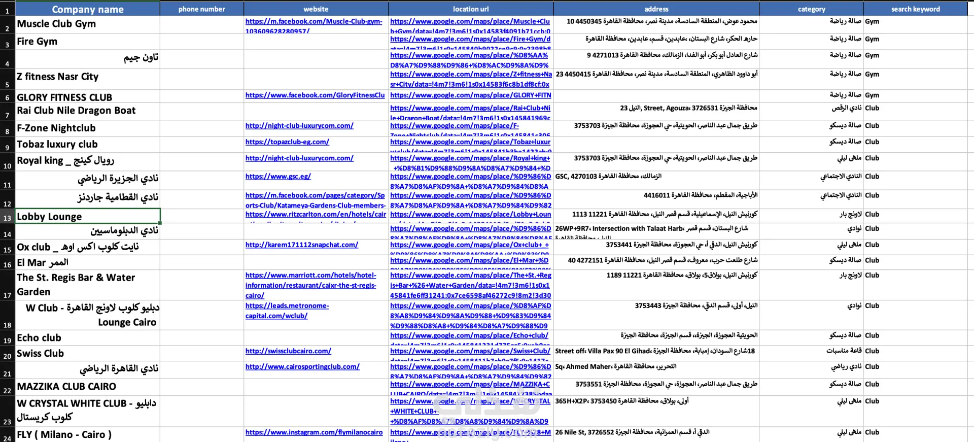Select the "category" column header cell
This screenshot has width=974, height=442.
coord(811,9)
